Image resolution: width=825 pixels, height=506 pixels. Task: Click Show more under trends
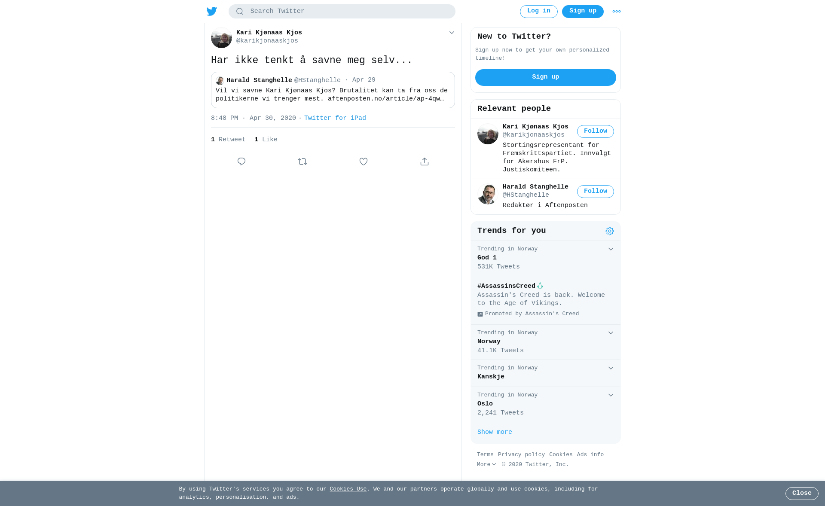495,432
